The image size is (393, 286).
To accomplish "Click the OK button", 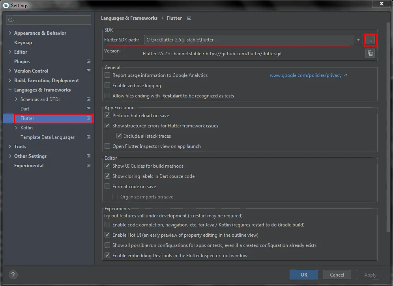I will 304,275.
